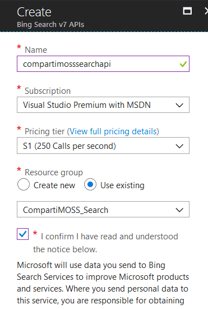Open Visual Studio Premium with MSDN dropdown
Viewport: 208px width, 309px height.
103,105
